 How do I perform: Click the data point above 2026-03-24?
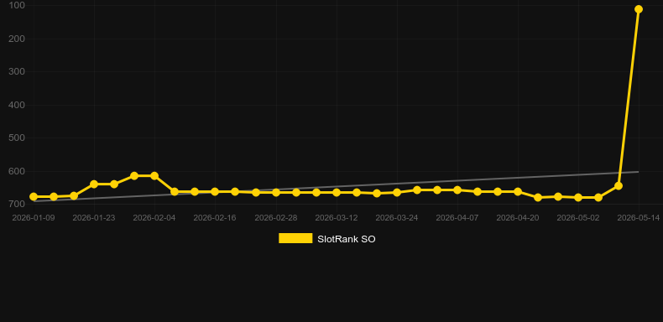[397, 192]
